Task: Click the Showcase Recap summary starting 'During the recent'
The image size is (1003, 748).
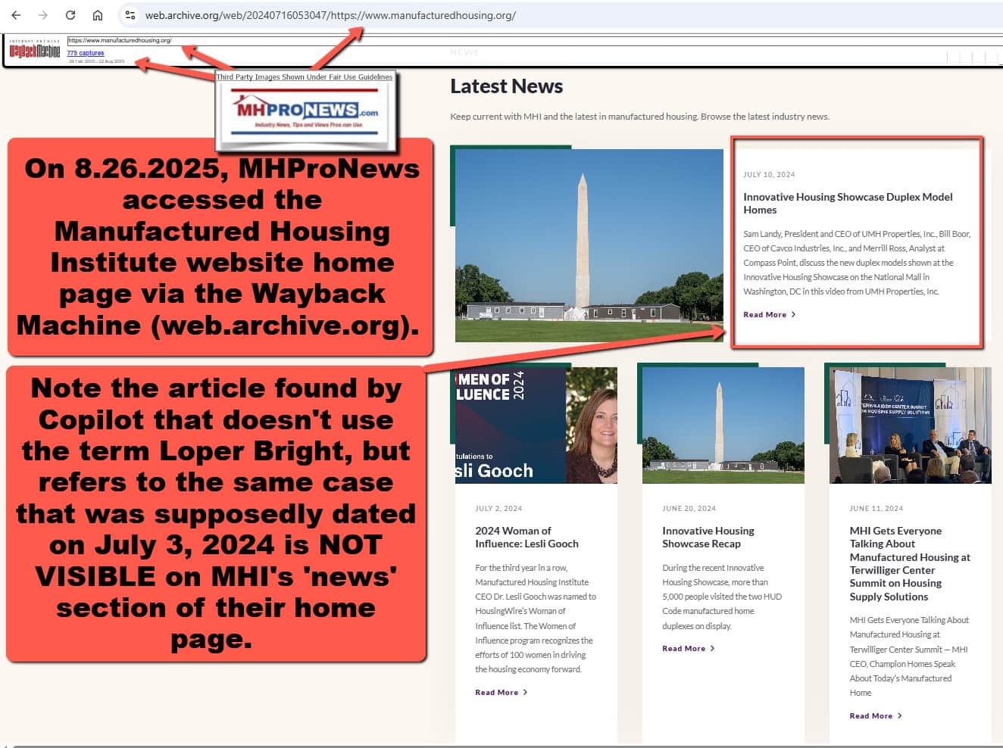Action: click(722, 597)
